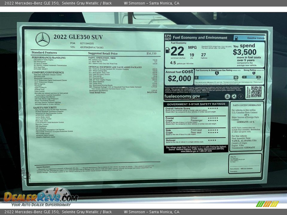
Task: Click the EPA round seal next to fueleconomy.gov
Action: point(227,96)
